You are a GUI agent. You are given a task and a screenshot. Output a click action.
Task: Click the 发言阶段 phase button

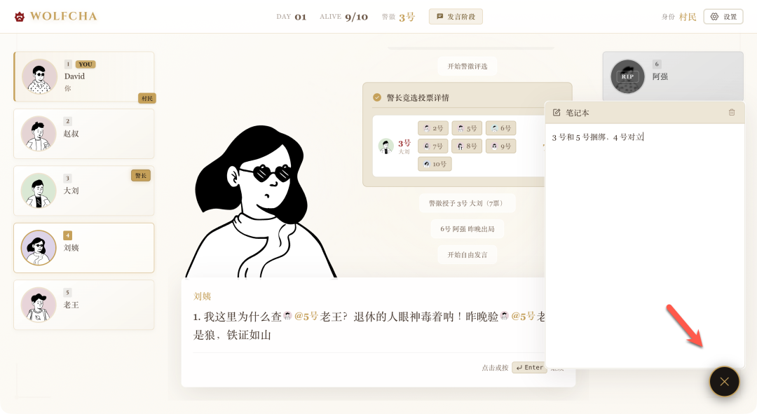pos(456,16)
